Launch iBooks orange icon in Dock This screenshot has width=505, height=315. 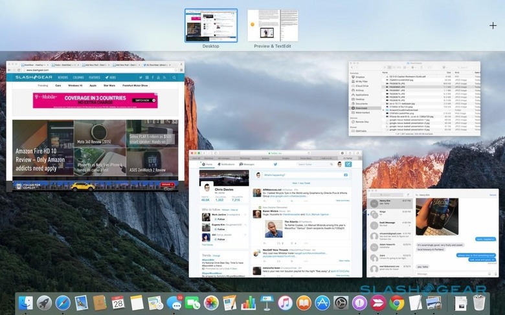click(x=304, y=303)
